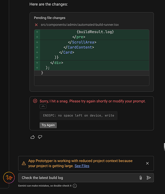The width and height of the screenshot is (165, 194).
Task: Click the {buildResult.log} added diff line
Action: pos(92,32)
